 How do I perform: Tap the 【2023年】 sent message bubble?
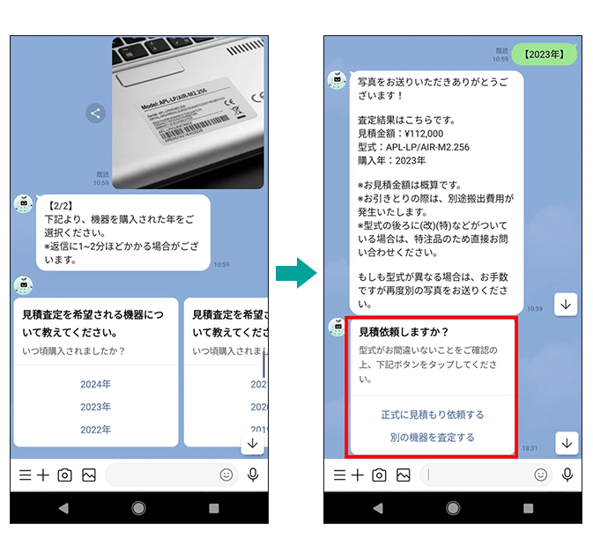point(545,55)
